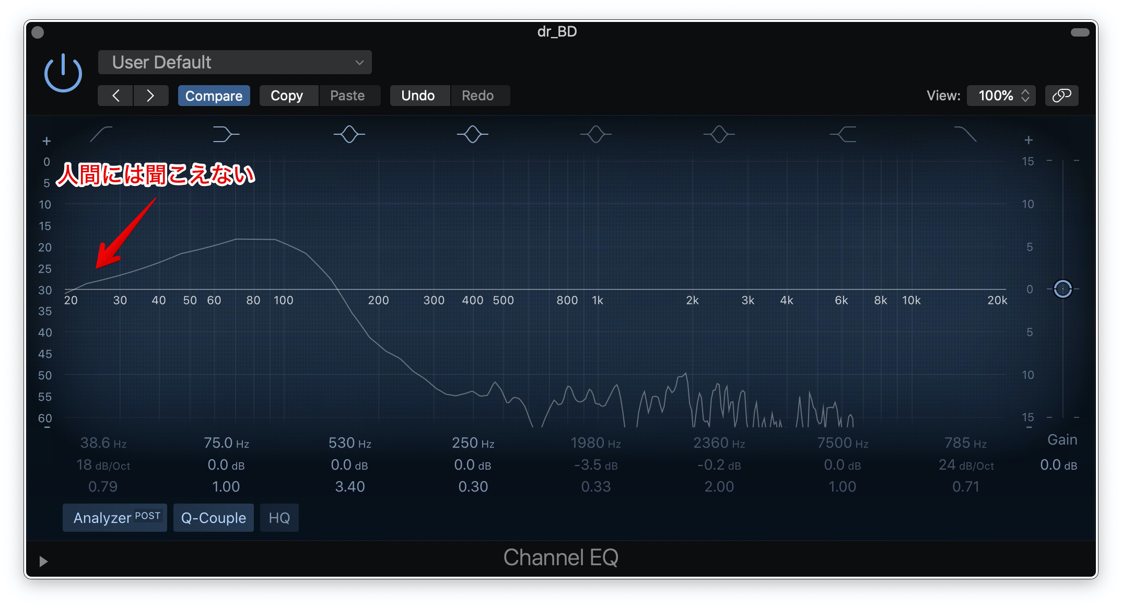Expand the disclosure triangle at bottom left

[x=43, y=561]
